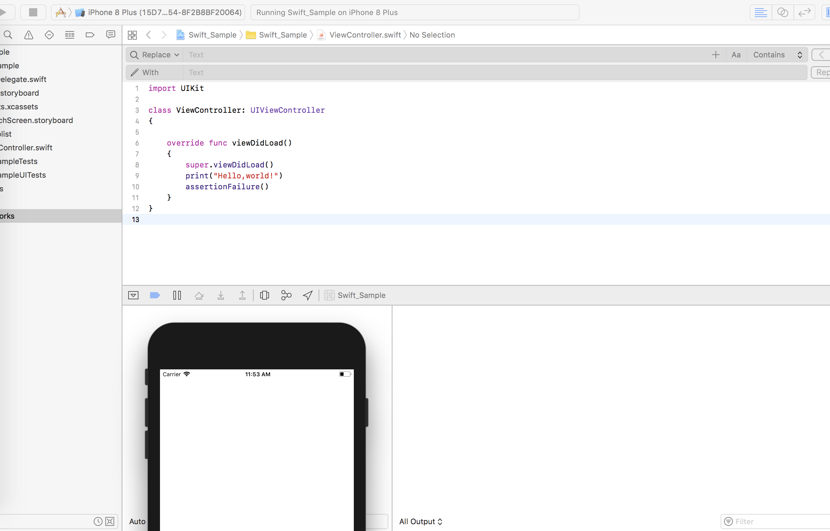Open the Breakpoint navigator
The image size is (830, 531).
[90, 35]
